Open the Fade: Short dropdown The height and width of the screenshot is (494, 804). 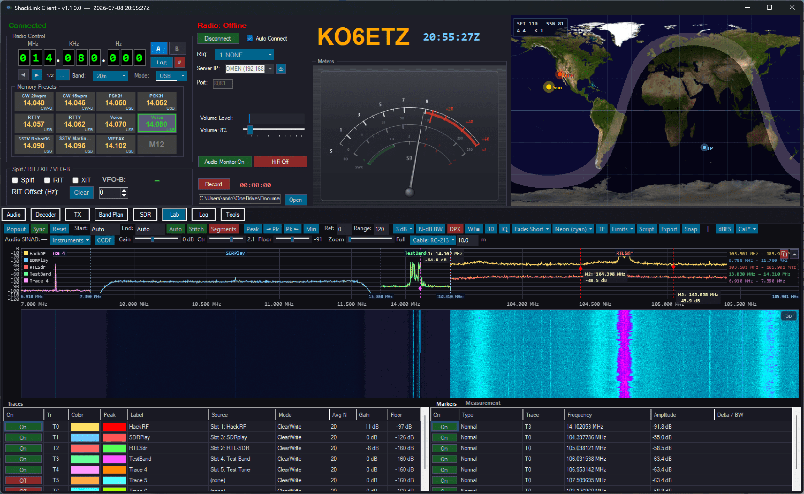click(x=531, y=229)
